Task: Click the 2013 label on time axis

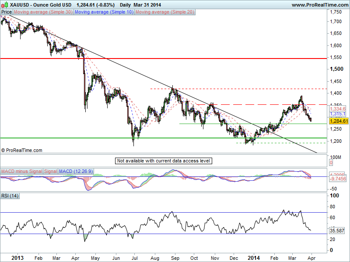Action: [x=17, y=258]
